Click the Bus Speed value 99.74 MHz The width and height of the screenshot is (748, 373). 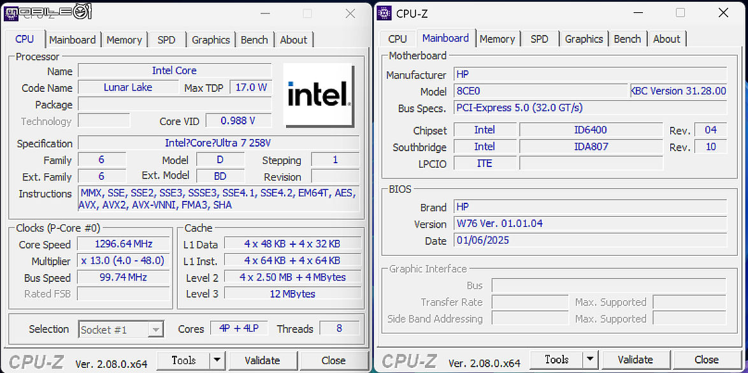[x=123, y=277]
